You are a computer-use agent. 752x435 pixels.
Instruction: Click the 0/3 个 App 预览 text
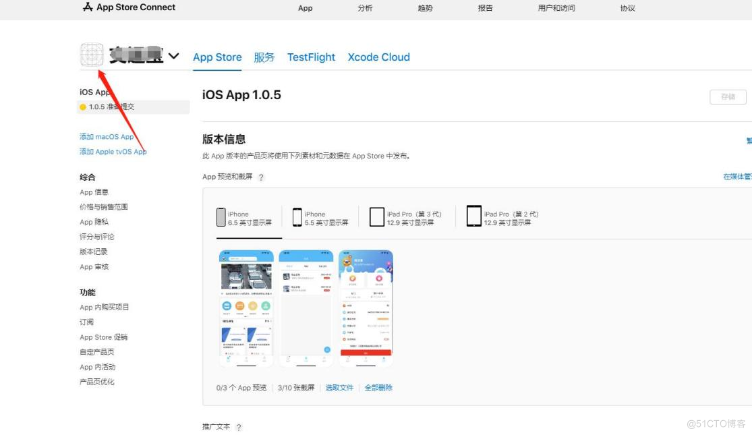coord(241,388)
